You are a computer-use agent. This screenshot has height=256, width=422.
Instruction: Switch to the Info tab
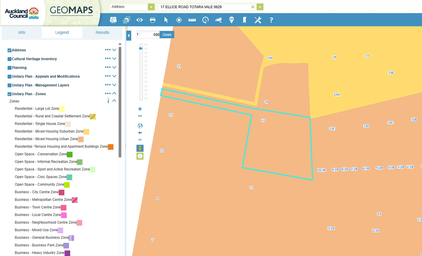(x=22, y=33)
